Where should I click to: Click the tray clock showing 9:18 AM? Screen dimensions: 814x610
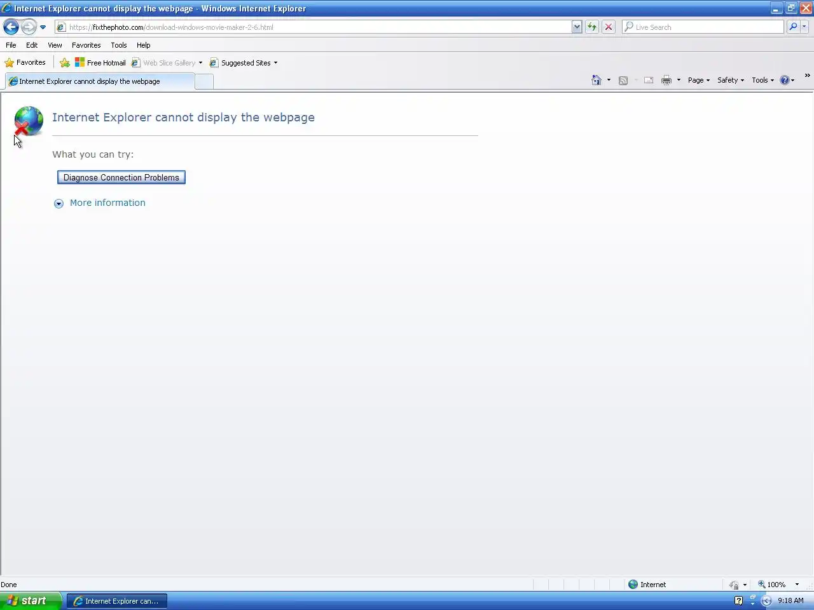(x=790, y=600)
